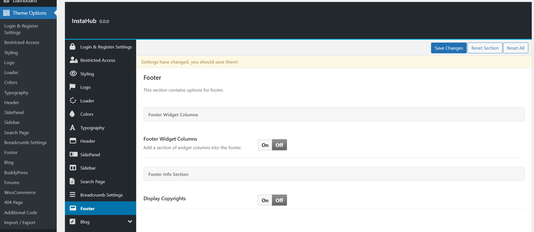The image size is (534, 232).
Task: Click the Reset Section button
Action: click(485, 48)
